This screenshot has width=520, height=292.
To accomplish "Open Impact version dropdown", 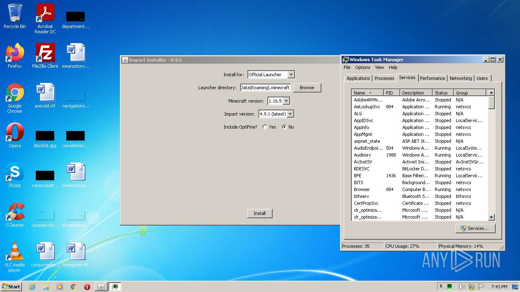I will (x=290, y=114).
